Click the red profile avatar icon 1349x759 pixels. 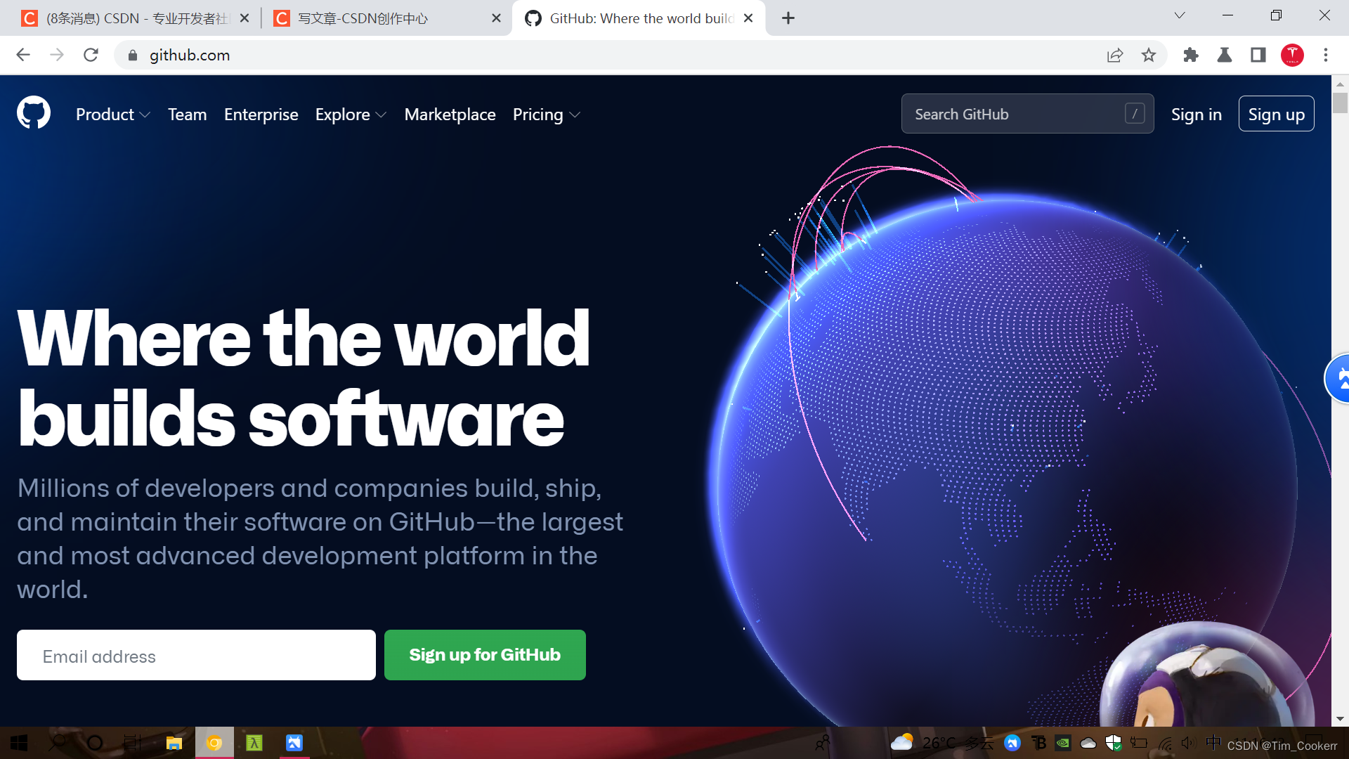tap(1292, 55)
